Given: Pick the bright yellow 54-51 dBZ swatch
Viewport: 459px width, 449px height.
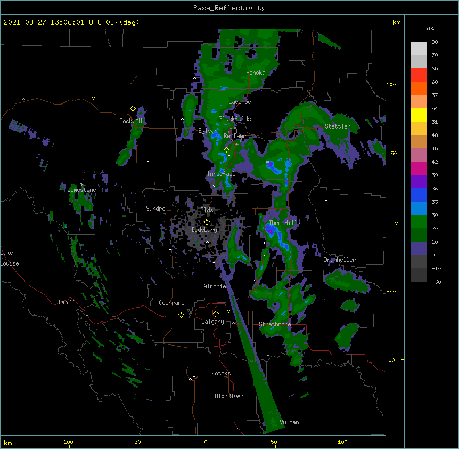Looking at the screenshot, I should click(419, 115).
